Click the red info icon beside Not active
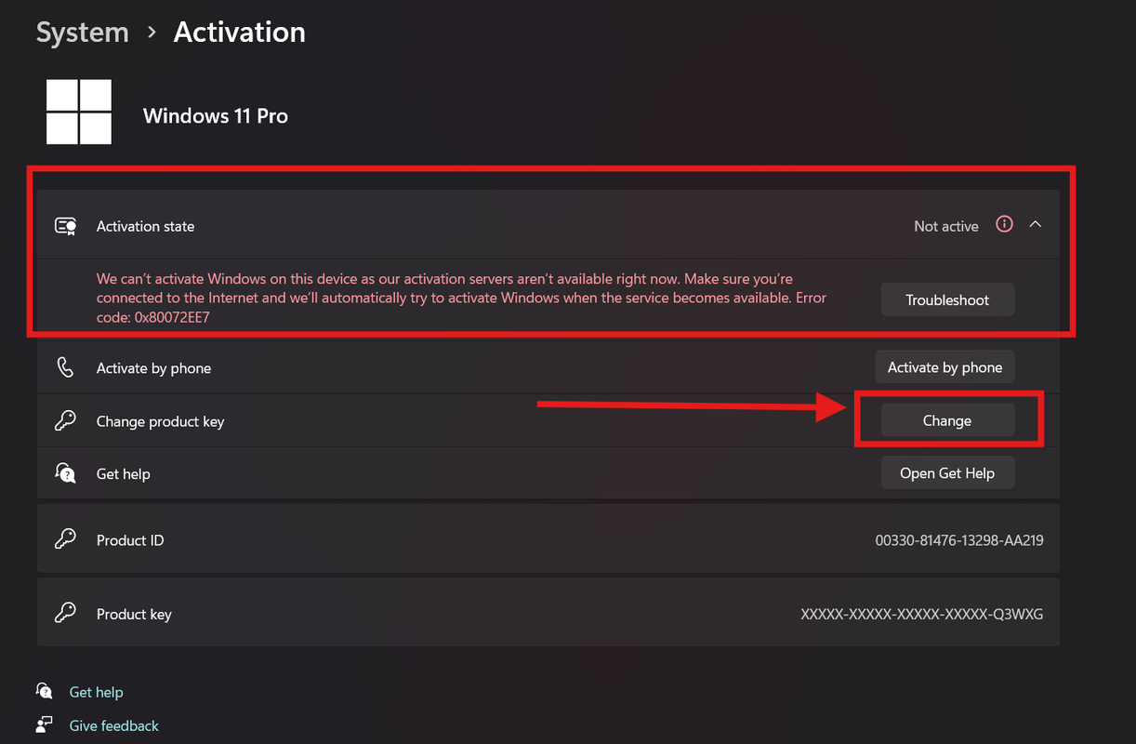 (x=1004, y=224)
